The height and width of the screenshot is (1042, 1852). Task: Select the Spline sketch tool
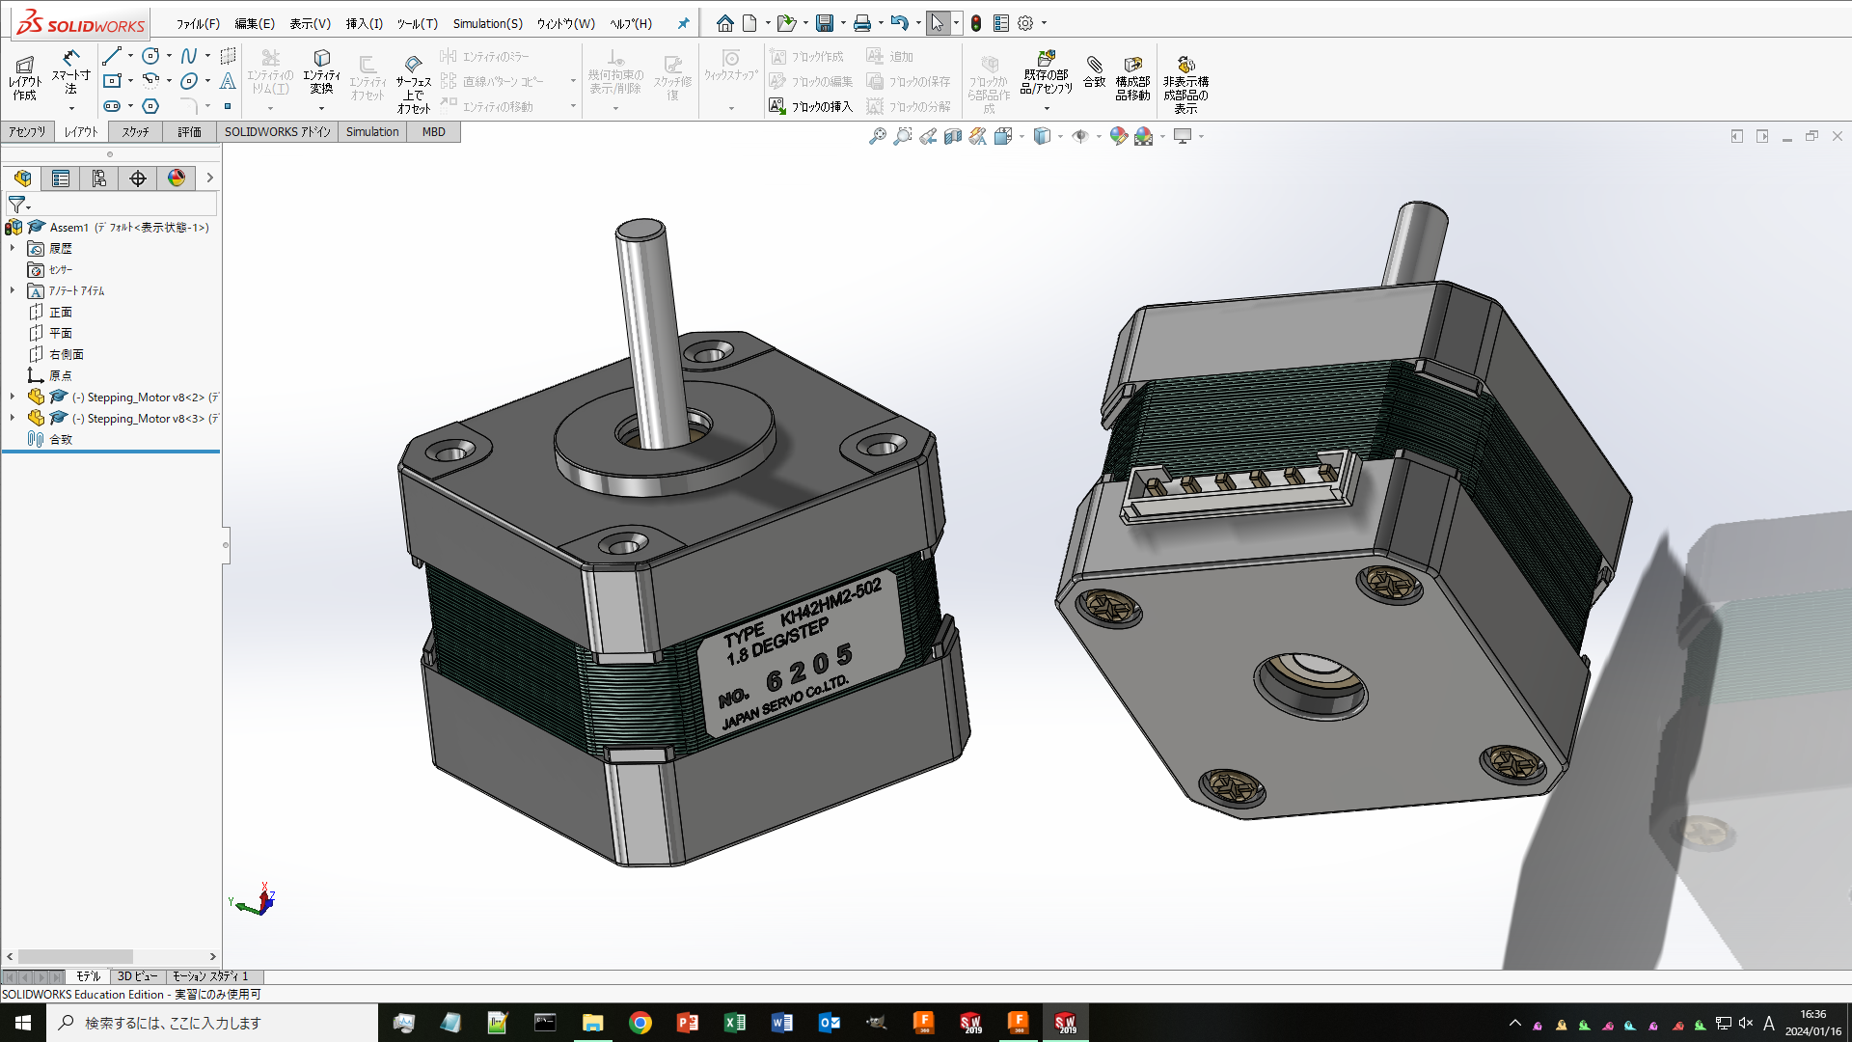tap(189, 56)
